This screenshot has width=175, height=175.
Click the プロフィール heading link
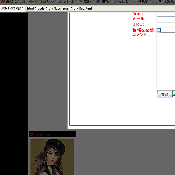(x=40, y=134)
